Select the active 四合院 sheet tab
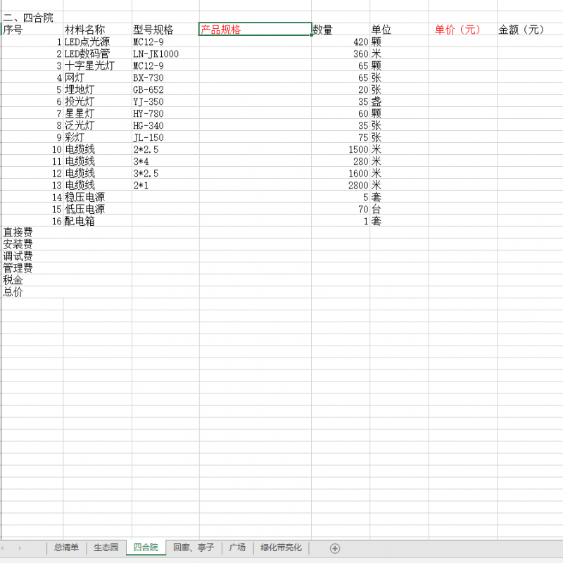 (x=146, y=548)
